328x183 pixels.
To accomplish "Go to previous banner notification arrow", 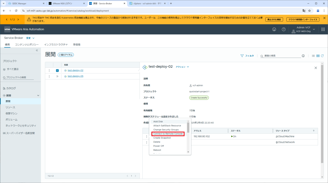I will click(6, 19).
